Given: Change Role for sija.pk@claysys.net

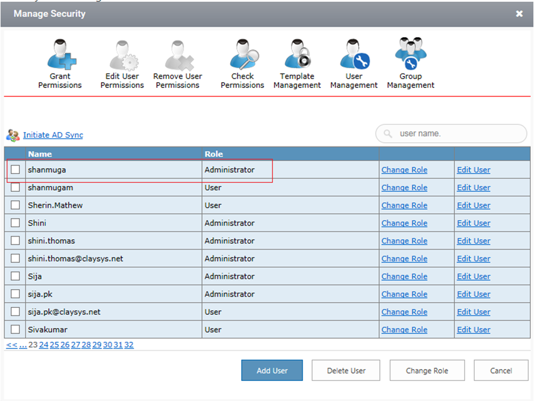Looking at the screenshot, I should click(405, 312).
